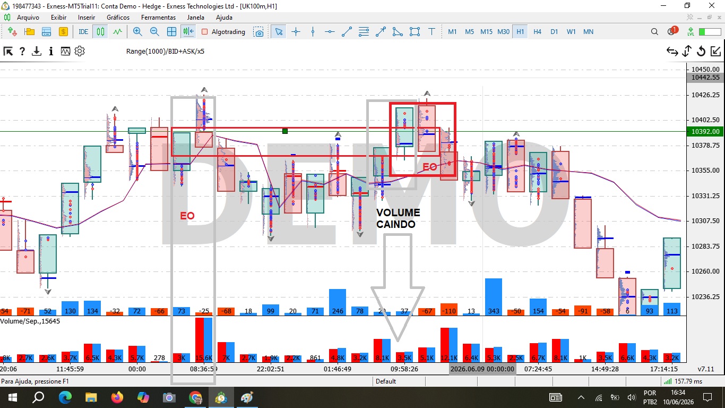Select the trendline drawing tool

347,31
